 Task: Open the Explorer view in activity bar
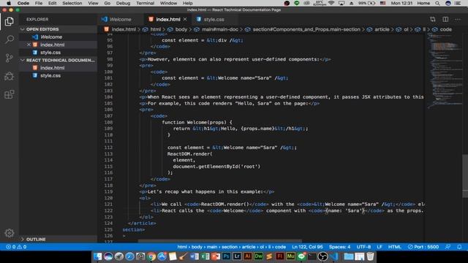[10, 21]
